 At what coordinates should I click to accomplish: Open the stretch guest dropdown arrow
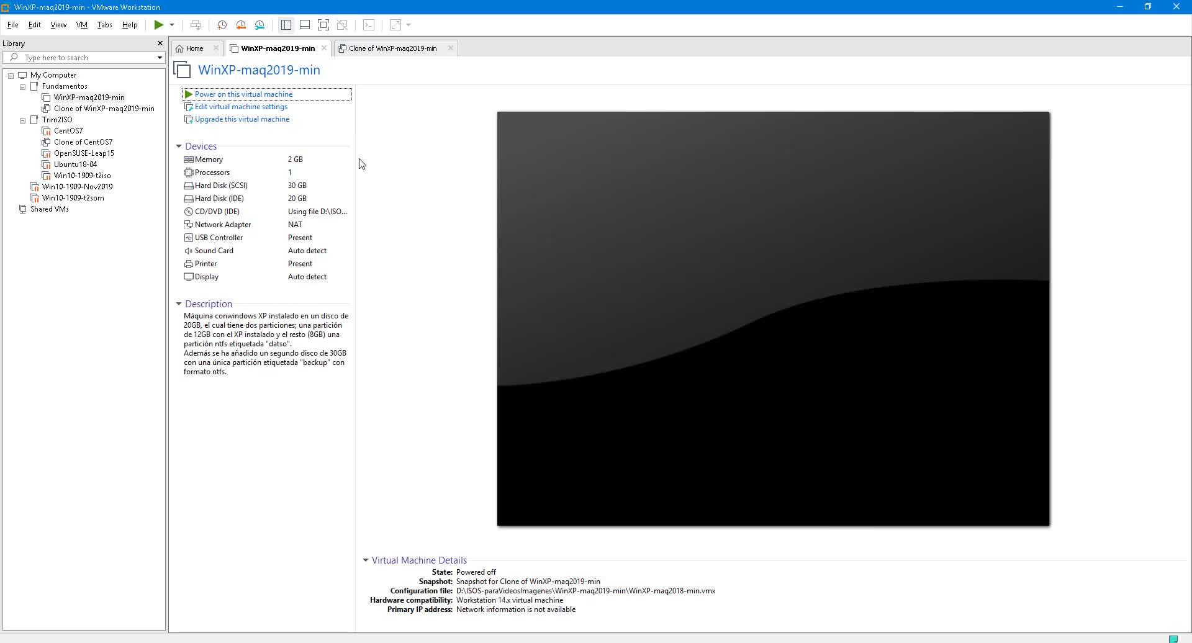[409, 25]
